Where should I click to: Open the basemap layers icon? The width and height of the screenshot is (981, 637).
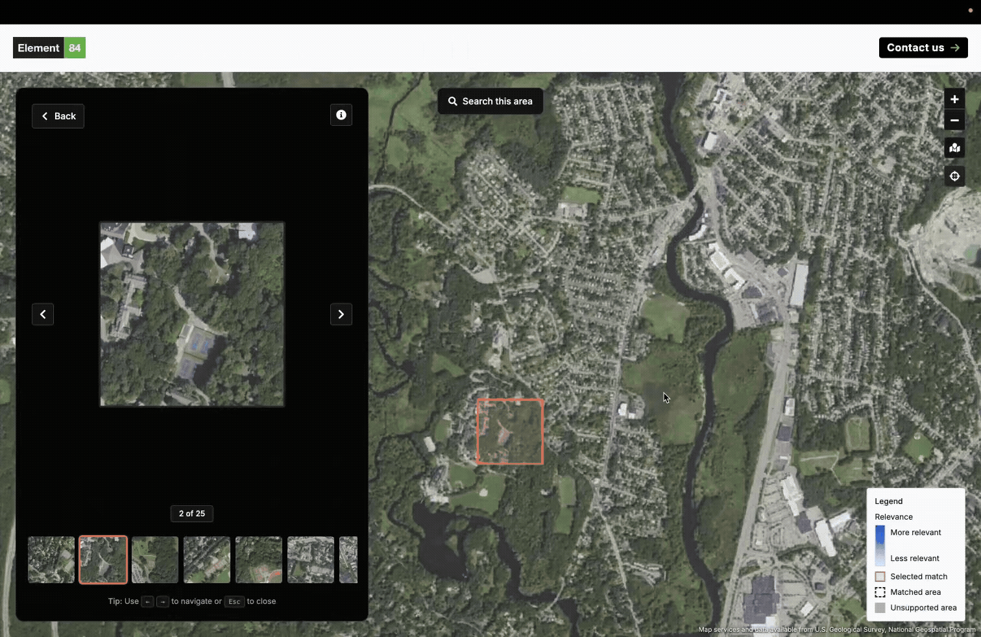pyautogui.click(x=954, y=149)
